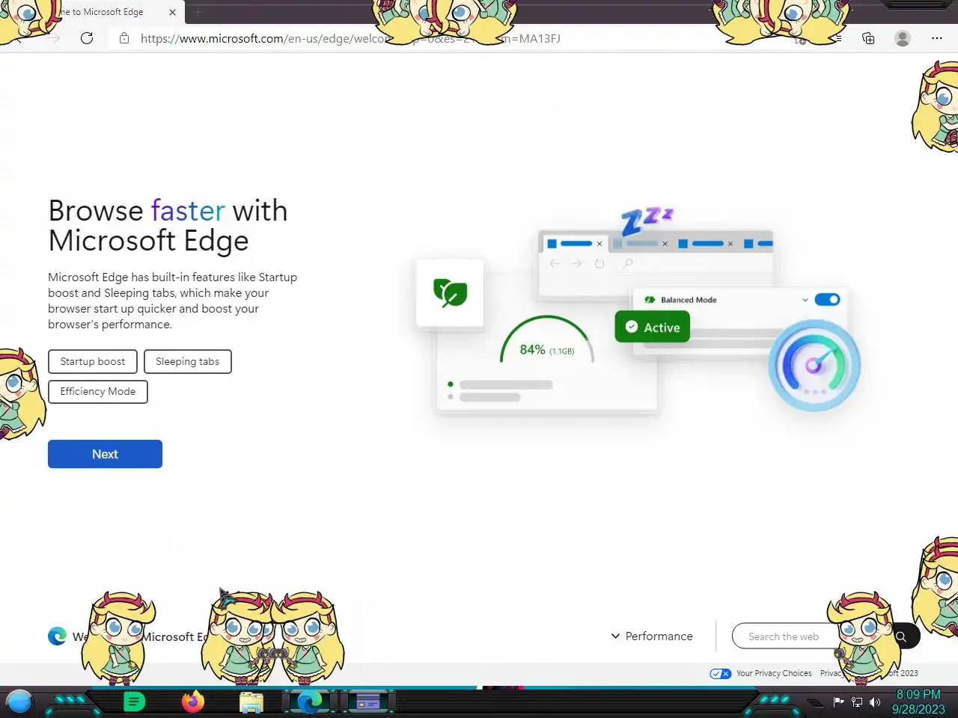Open the Action Center flag icon

838,702
